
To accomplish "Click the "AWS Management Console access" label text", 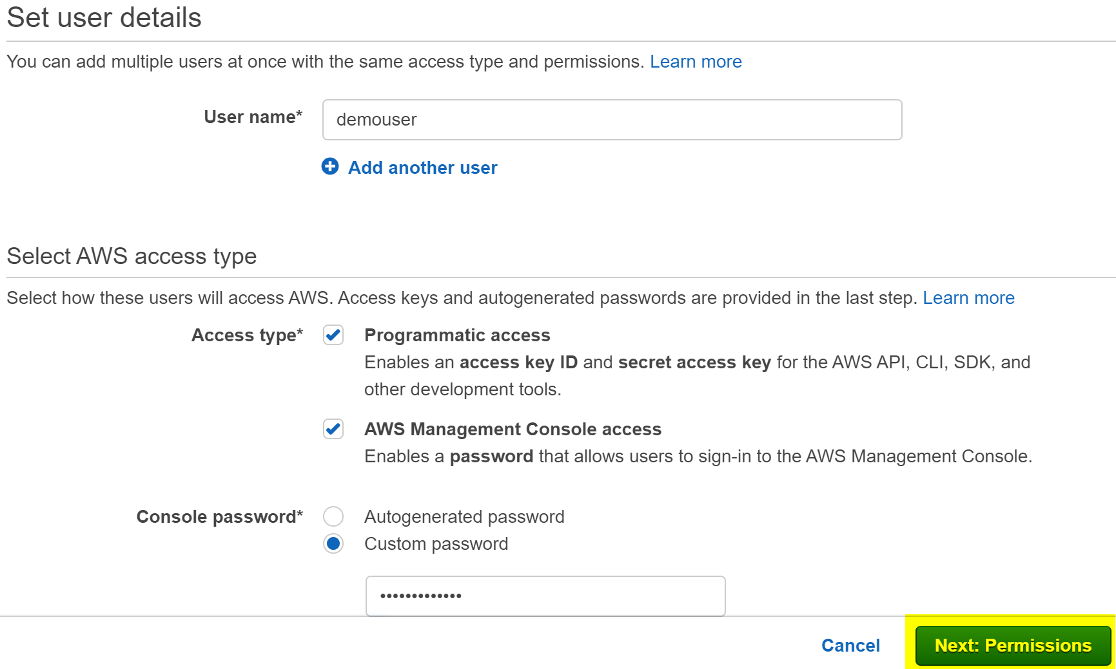I will 513,429.
